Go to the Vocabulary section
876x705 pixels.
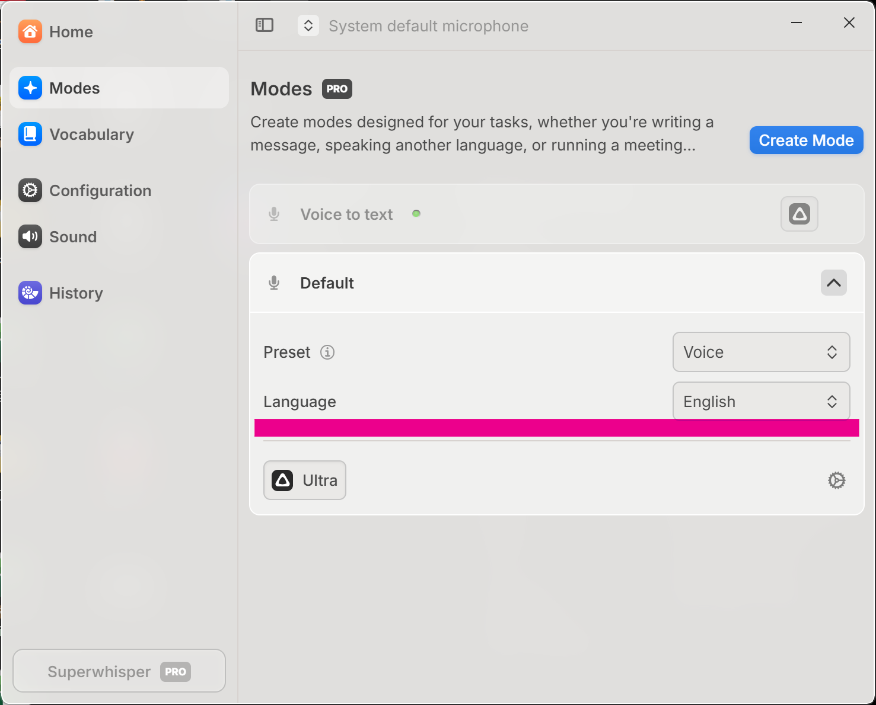92,134
